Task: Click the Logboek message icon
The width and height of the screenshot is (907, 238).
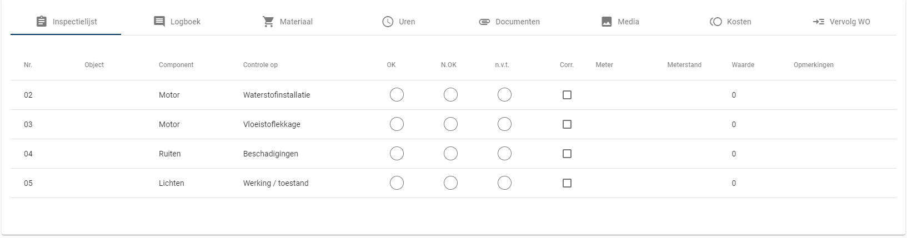Action: pyautogui.click(x=159, y=22)
